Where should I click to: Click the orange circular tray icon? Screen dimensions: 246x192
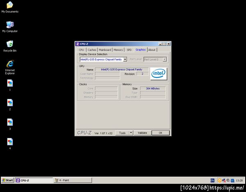pyautogui.click(x=219, y=181)
